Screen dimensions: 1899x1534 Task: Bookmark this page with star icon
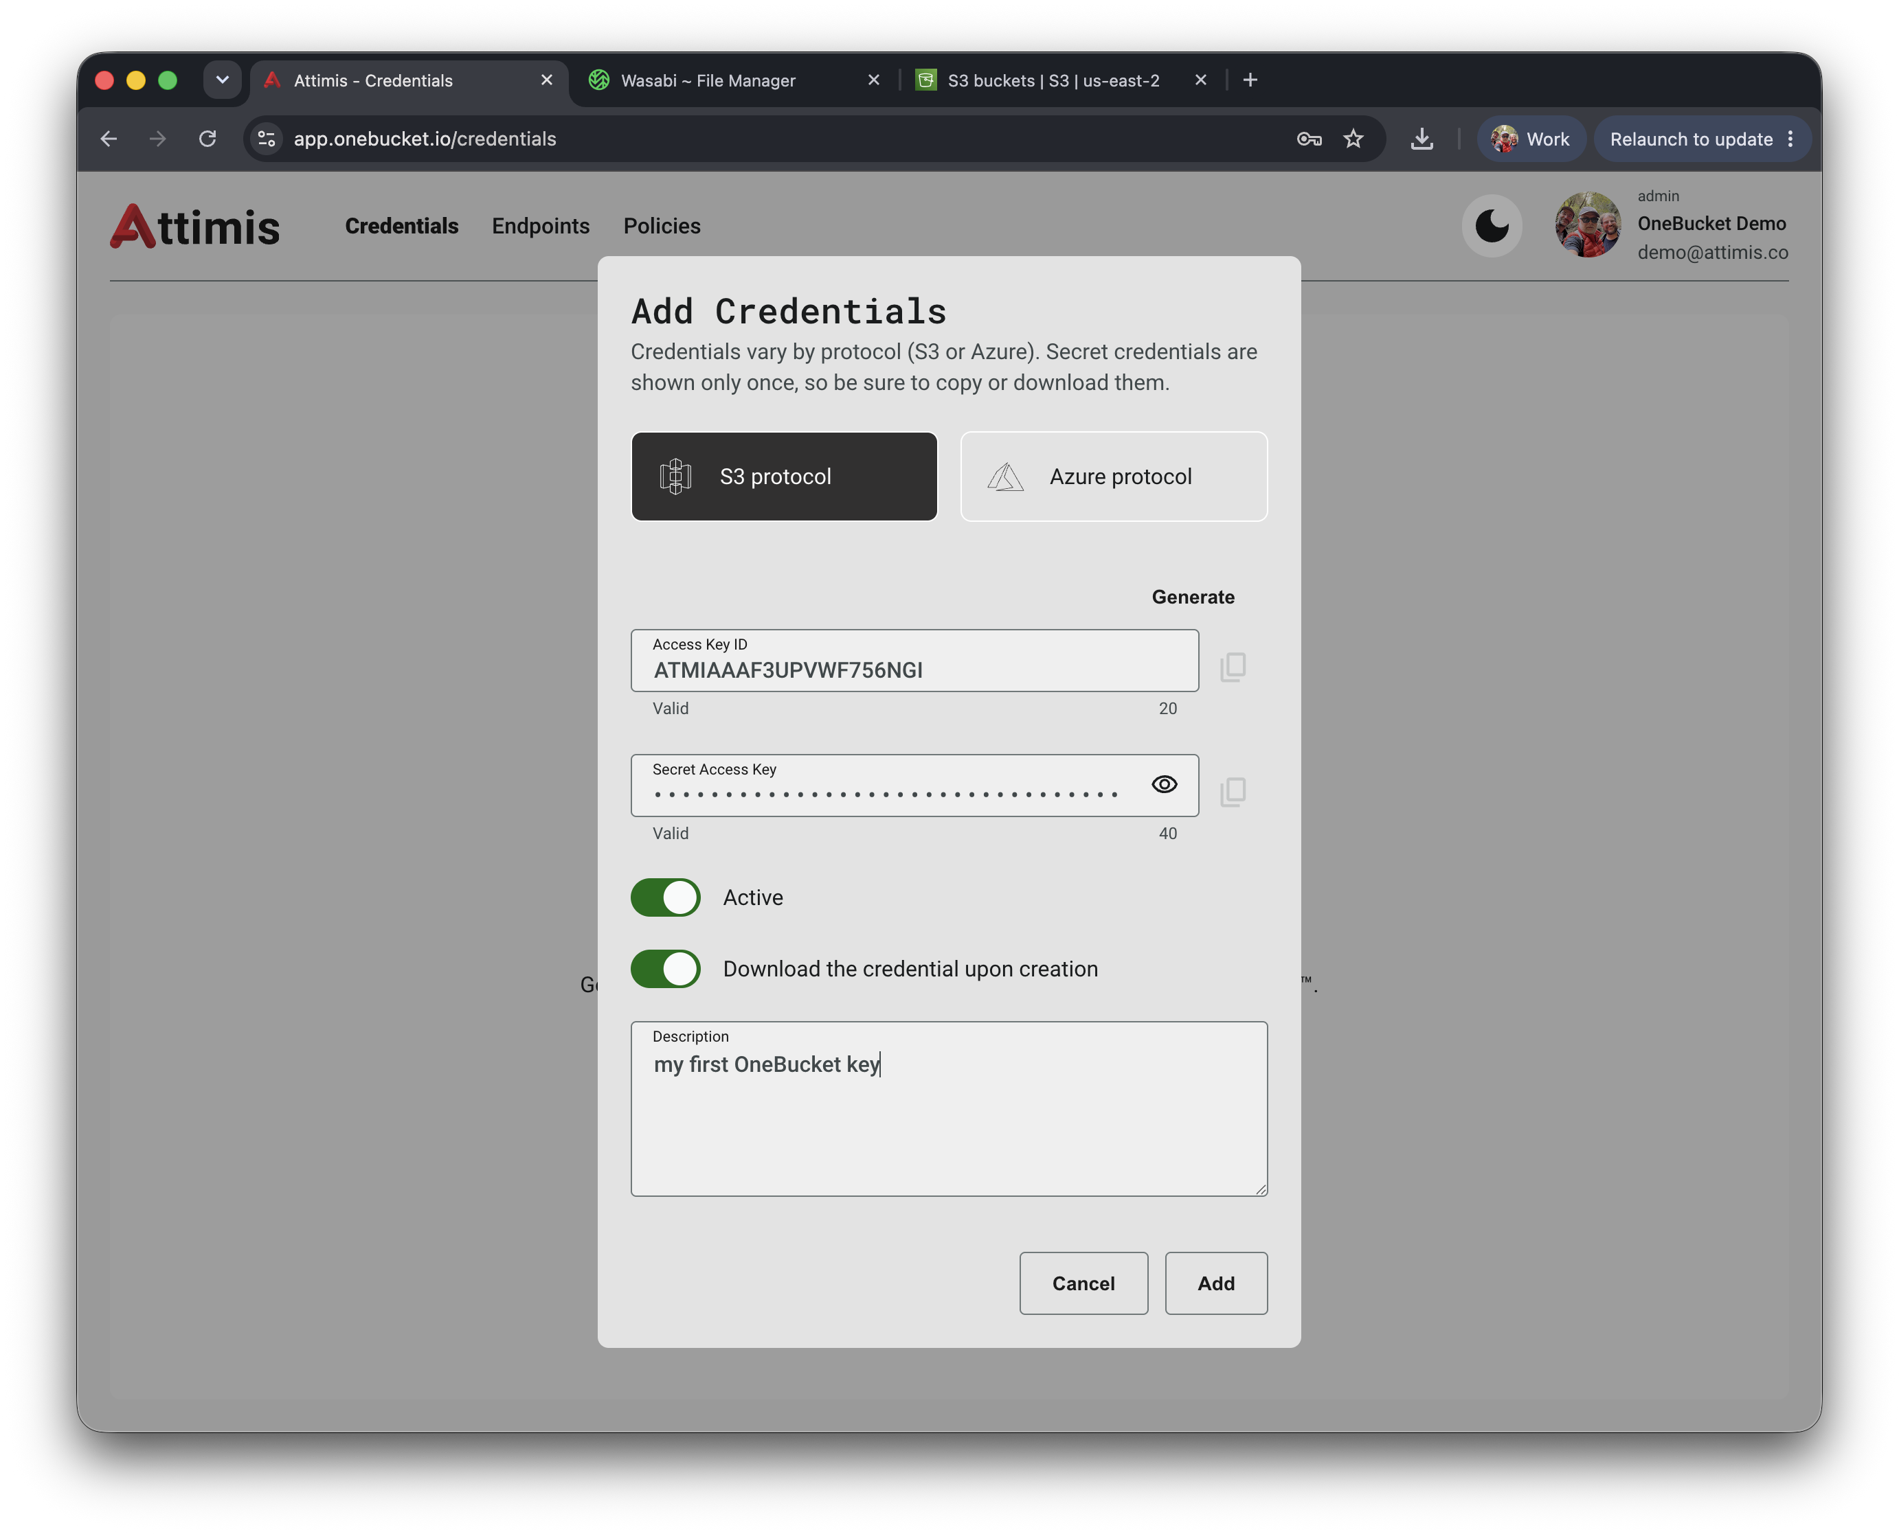tap(1353, 139)
